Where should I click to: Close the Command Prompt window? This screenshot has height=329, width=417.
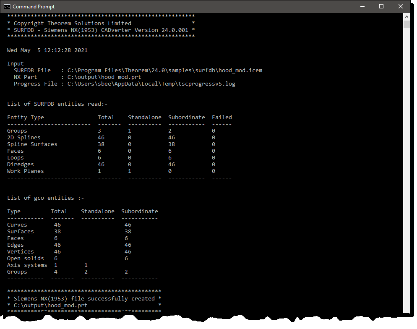pos(401,7)
